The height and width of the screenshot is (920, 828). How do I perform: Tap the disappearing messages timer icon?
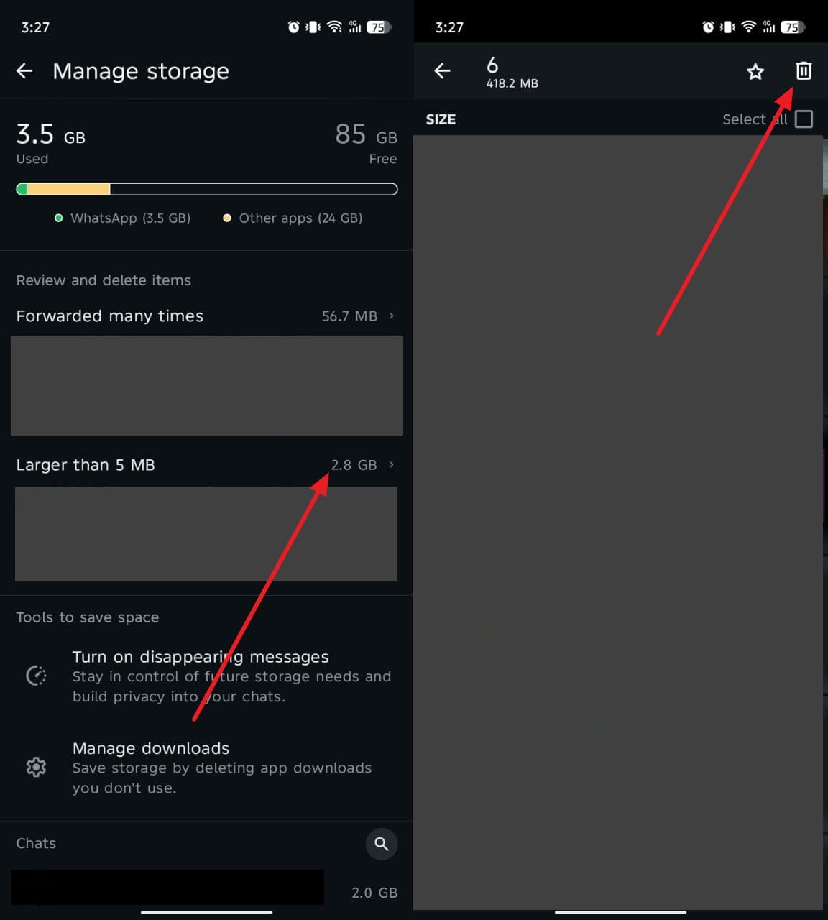(36, 676)
